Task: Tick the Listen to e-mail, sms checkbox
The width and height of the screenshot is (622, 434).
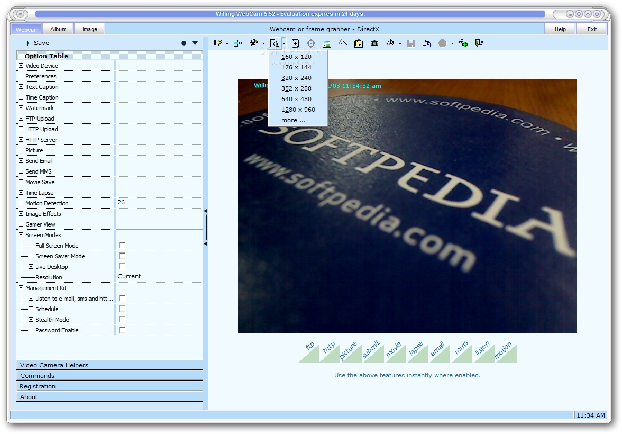Action: point(122,298)
